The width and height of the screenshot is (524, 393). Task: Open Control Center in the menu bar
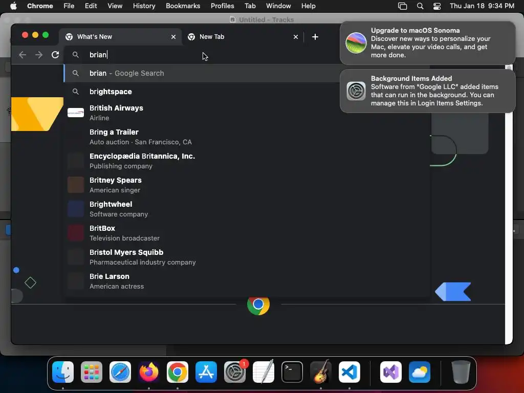pos(437,6)
